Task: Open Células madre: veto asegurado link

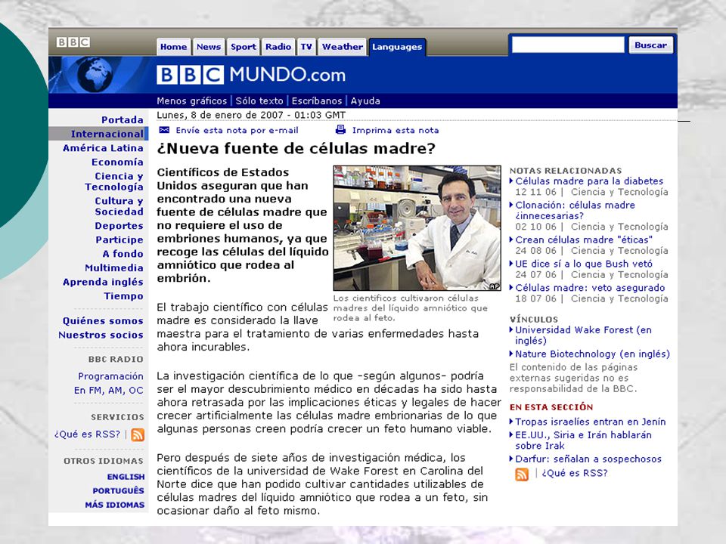Action: click(x=590, y=288)
